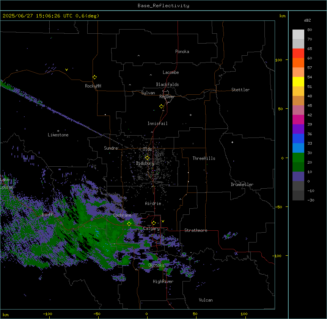Select the yellow 51–54 dBZ legend swatch
Viewport: 327px width, 319px height.
(x=298, y=81)
